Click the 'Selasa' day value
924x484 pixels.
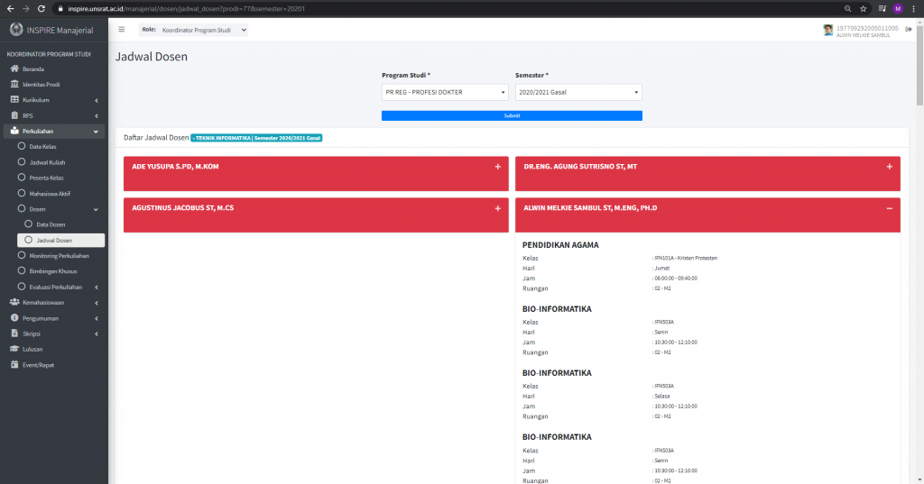coord(661,397)
